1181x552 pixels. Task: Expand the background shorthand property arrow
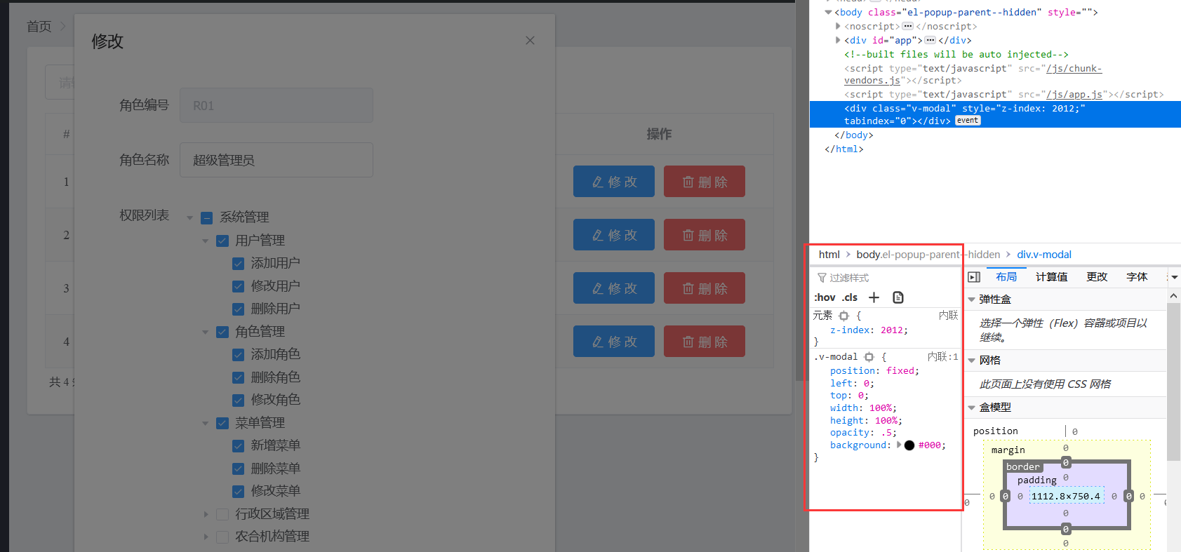point(899,445)
